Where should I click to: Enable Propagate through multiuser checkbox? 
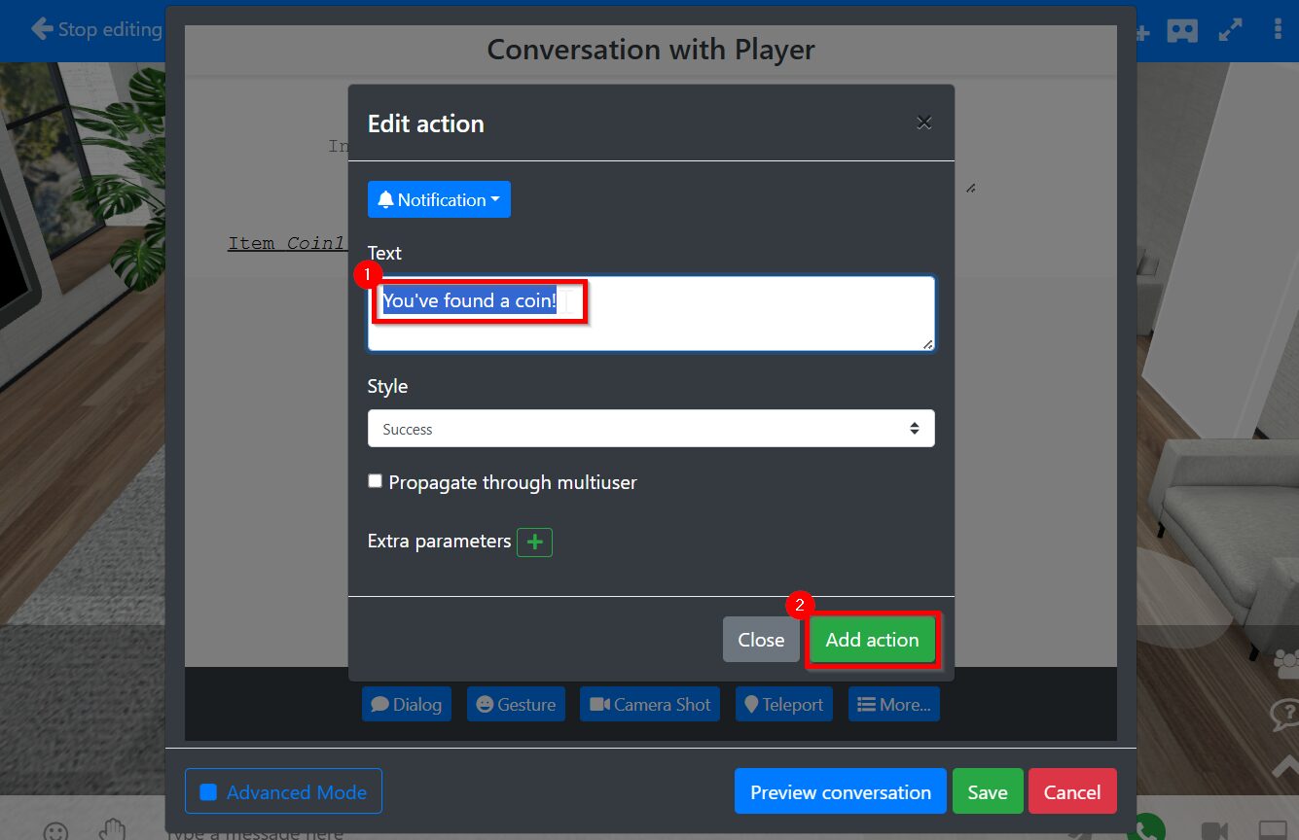click(x=376, y=481)
